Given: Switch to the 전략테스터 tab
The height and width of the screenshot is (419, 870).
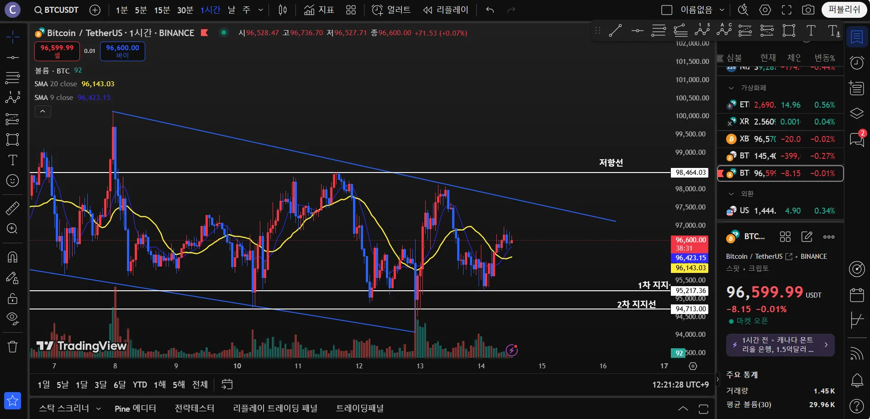Looking at the screenshot, I should 195,408.
